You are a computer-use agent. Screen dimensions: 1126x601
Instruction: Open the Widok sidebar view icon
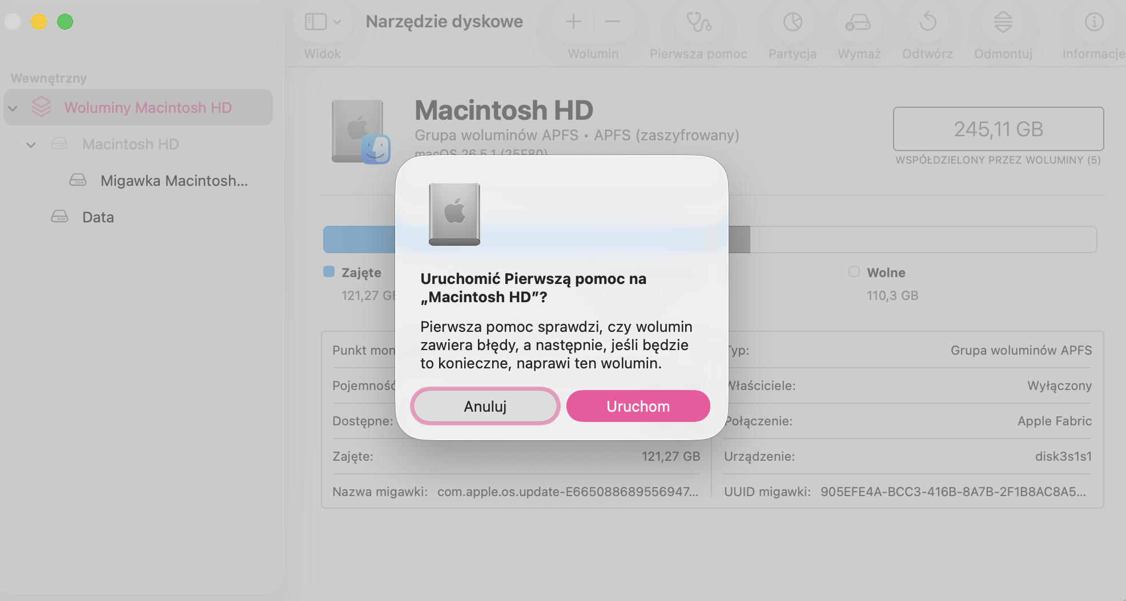(316, 22)
